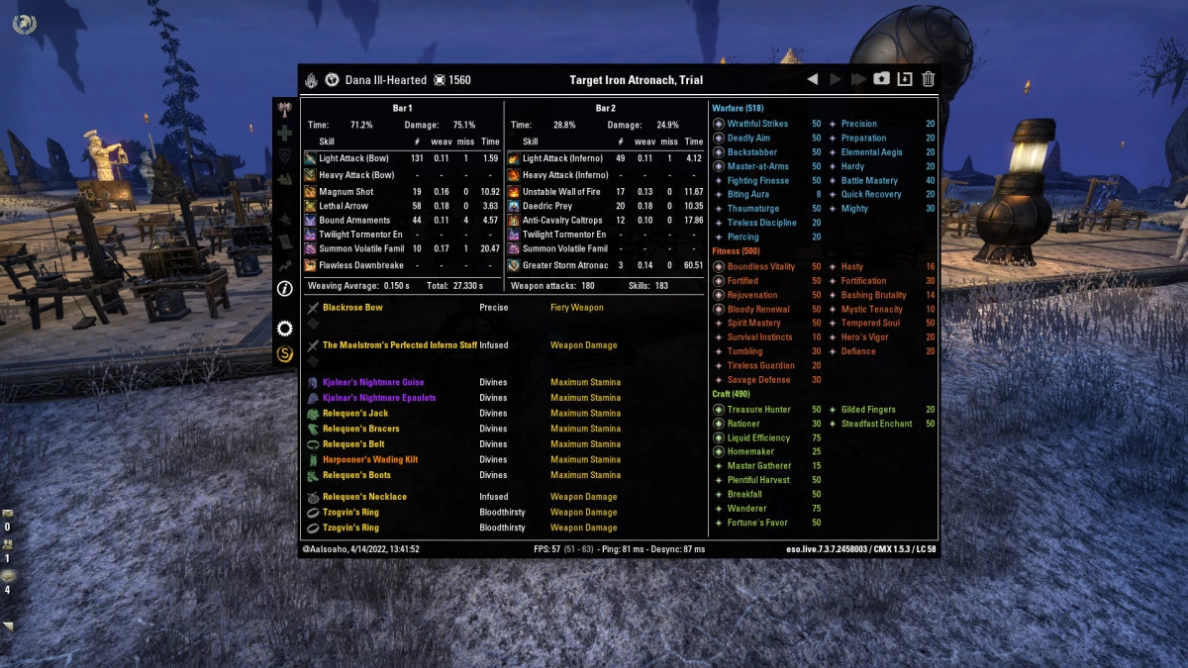Click the Light Attack (Bow) skill icon
Viewport: 1188px width, 668px height.
[x=310, y=158]
